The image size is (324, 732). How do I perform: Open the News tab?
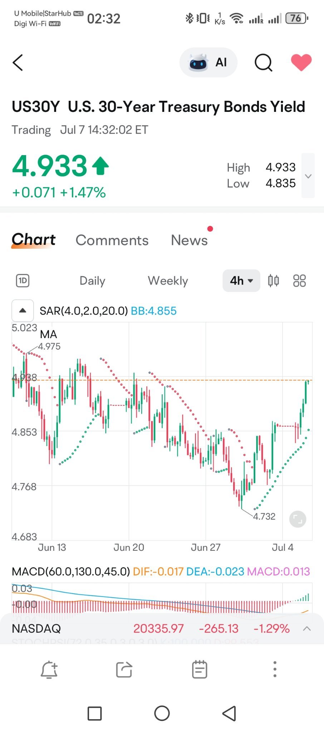pyautogui.click(x=189, y=240)
